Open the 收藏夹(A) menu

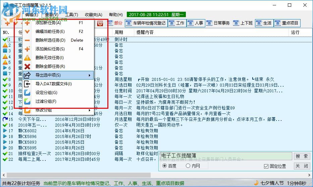click(93, 14)
